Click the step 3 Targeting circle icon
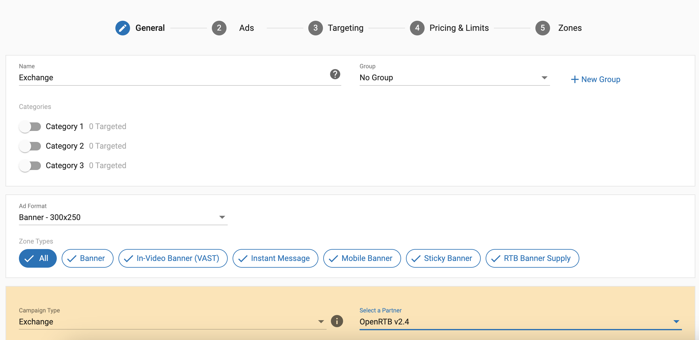Viewport: 699px width, 340px height. click(315, 28)
